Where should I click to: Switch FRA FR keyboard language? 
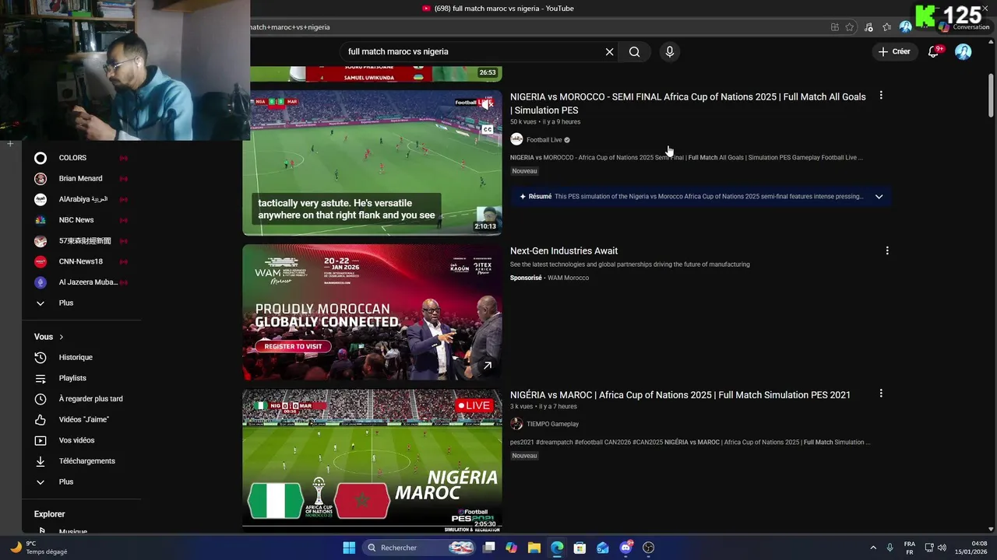pyautogui.click(x=910, y=548)
